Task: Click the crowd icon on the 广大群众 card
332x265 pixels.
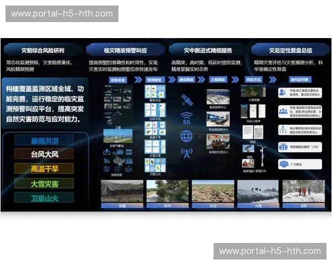Action: tap(284, 164)
